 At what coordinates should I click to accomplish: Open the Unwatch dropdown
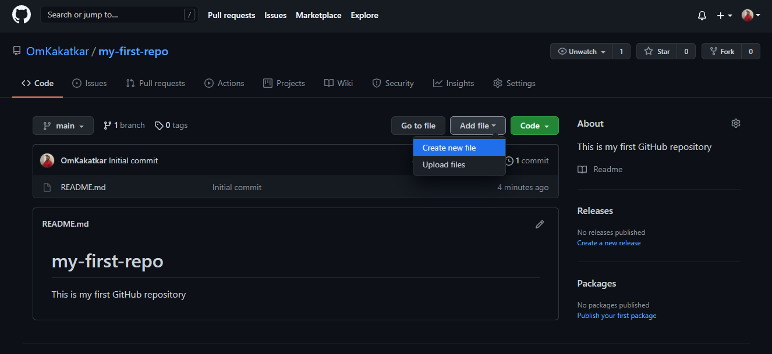581,52
